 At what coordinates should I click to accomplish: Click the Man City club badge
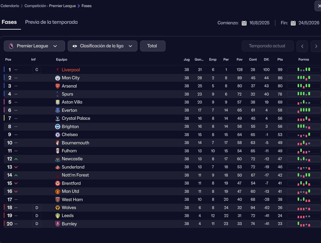click(58, 78)
